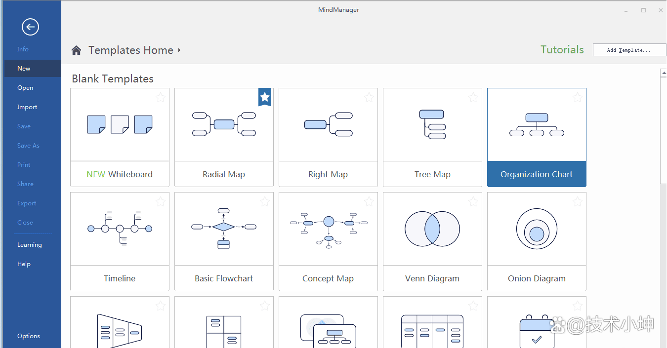Select the Timeline template icon

point(120,229)
